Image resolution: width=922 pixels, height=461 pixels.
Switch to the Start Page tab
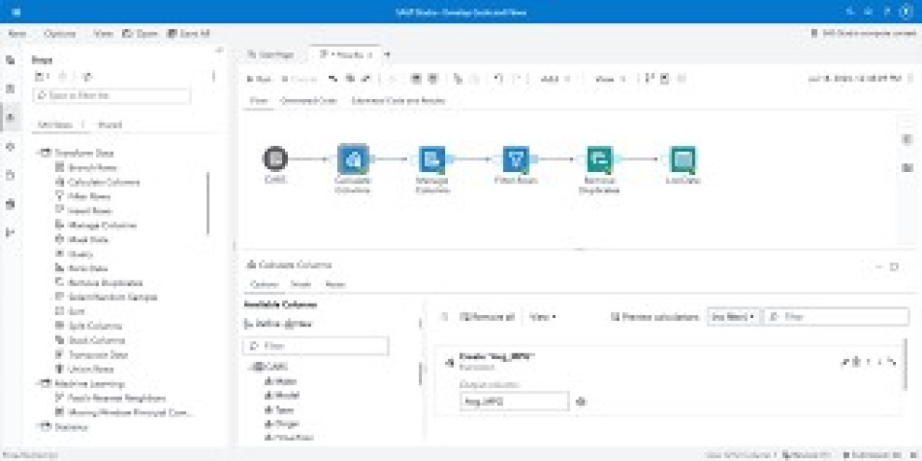coord(271,55)
